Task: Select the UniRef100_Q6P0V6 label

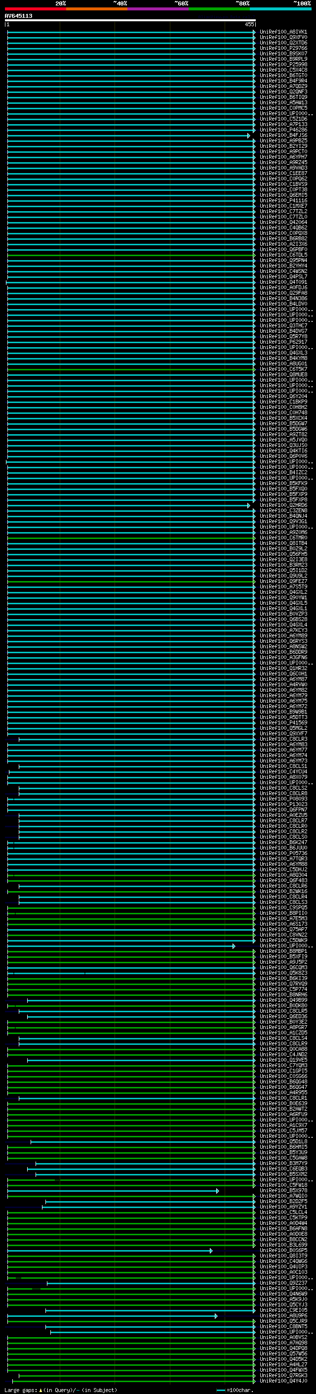Action: [283, 456]
